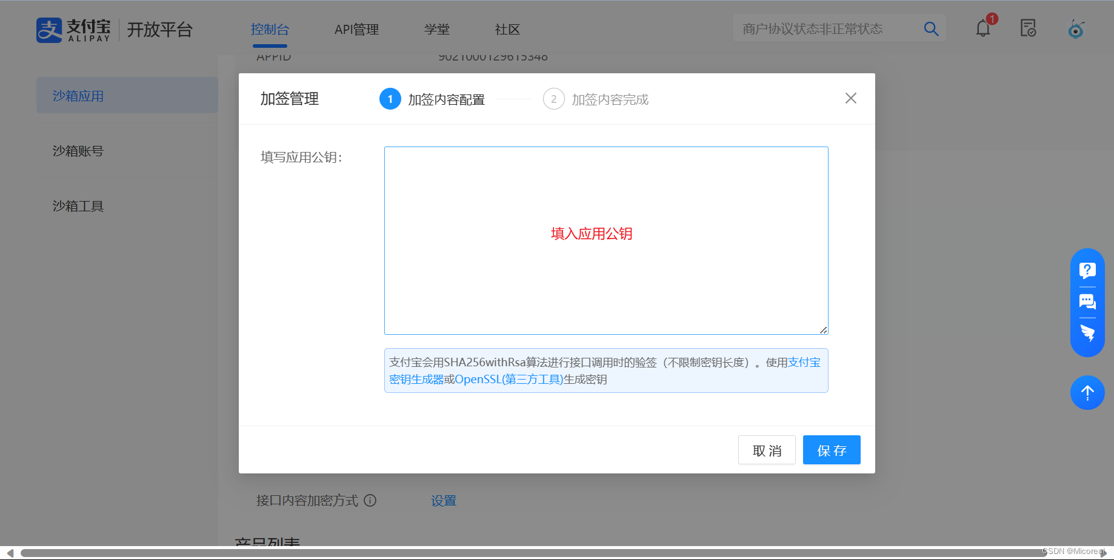Click step 2 加签内容完成 indicator

point(596,99)
